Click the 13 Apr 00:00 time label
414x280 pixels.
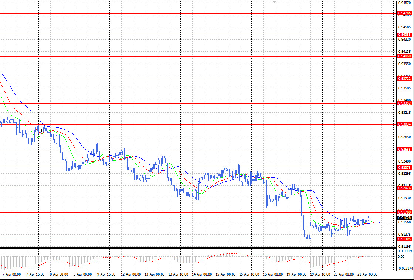(155, 274)
